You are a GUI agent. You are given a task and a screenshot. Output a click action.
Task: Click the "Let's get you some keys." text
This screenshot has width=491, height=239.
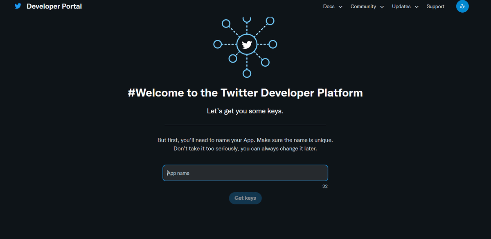pos(245,111)
